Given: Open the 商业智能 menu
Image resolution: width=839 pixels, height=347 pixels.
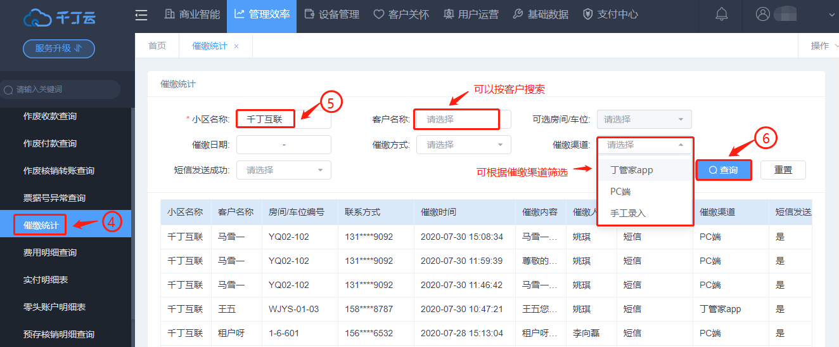Looking at the screenshot, I should 192,15.
